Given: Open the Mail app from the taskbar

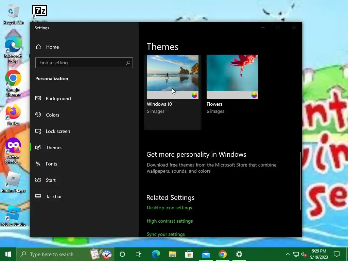Looking at the screenshot, I should (206, 254).
